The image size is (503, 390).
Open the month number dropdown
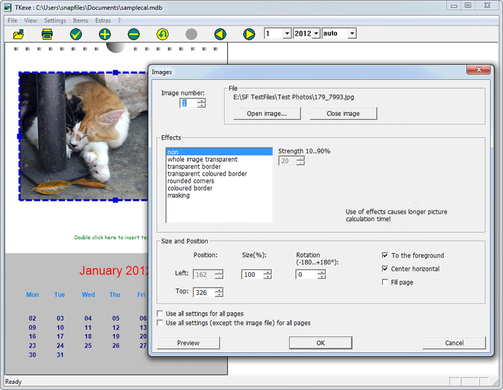pyautogui.click(x=287, y=34)
